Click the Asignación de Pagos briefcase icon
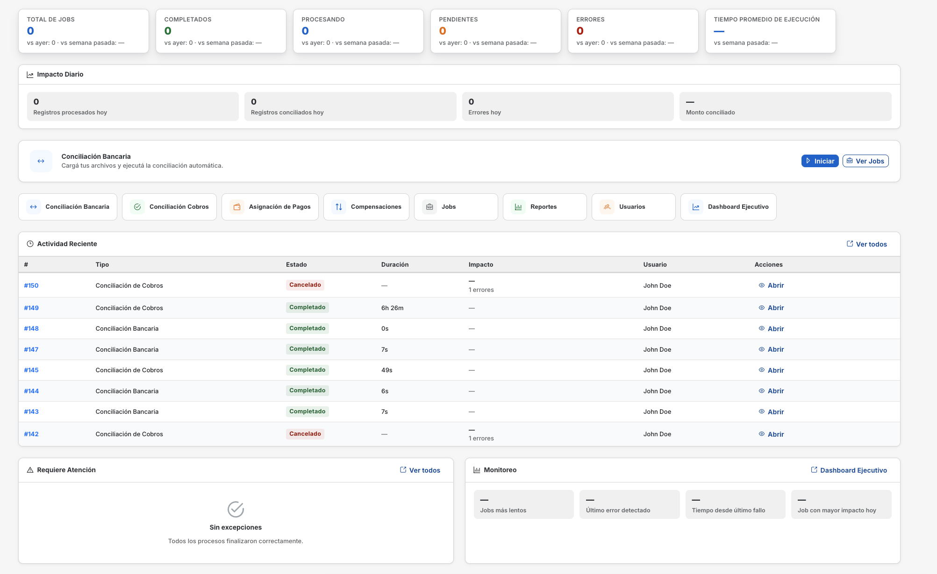 pos(238,206)
